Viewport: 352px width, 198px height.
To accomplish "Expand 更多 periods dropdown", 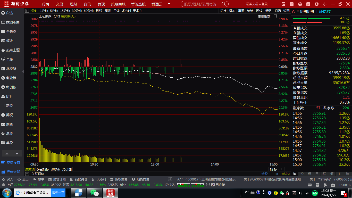I will [137, 11].
